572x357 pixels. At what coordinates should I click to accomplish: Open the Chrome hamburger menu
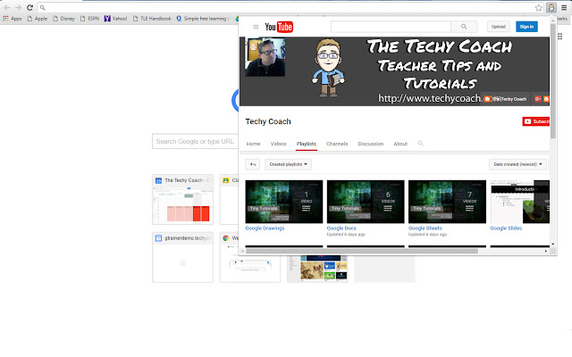pyautogui.click(x=564, y=7)
